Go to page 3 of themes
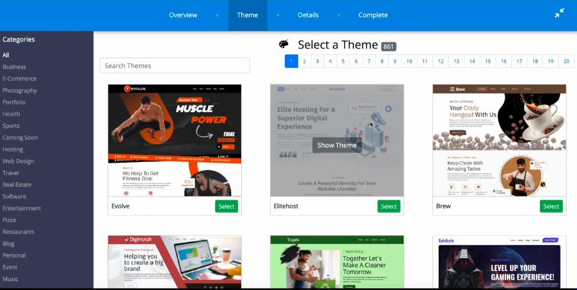577x290 pixels. coord(317,61)
